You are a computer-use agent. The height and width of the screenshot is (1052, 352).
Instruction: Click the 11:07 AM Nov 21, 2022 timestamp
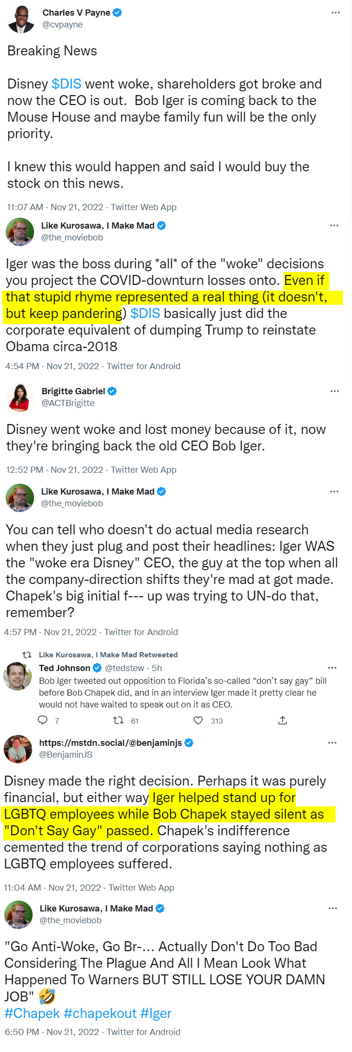[55, 207]
